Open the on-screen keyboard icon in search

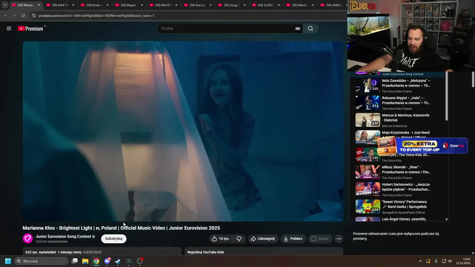click(x=298, y=29)
